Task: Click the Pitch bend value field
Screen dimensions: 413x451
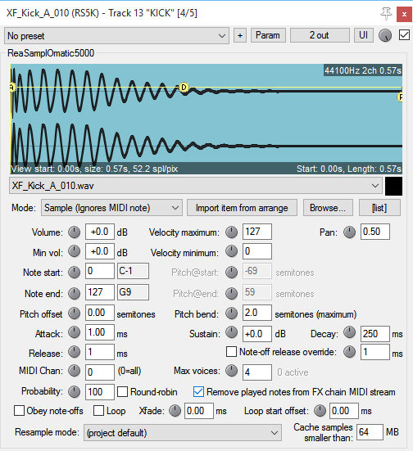Action: point(257,313)
